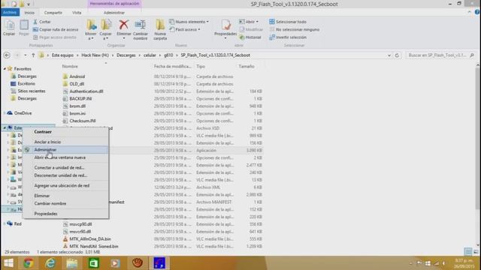Choose Abrir en una ventana nueva
The height and width of the screenshot is (270, 481).
(65, 157)
